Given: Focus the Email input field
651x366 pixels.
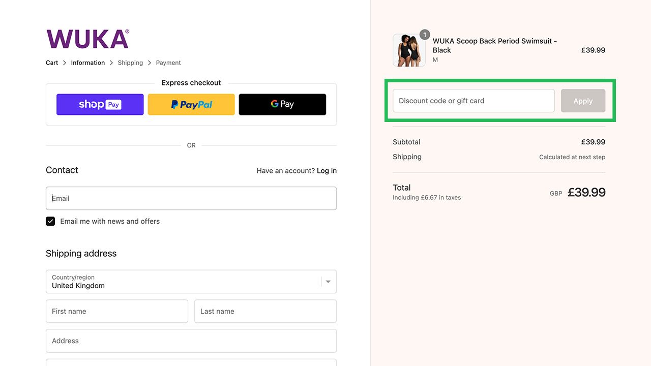Looking at the screenshot, I should pos(191,198).
